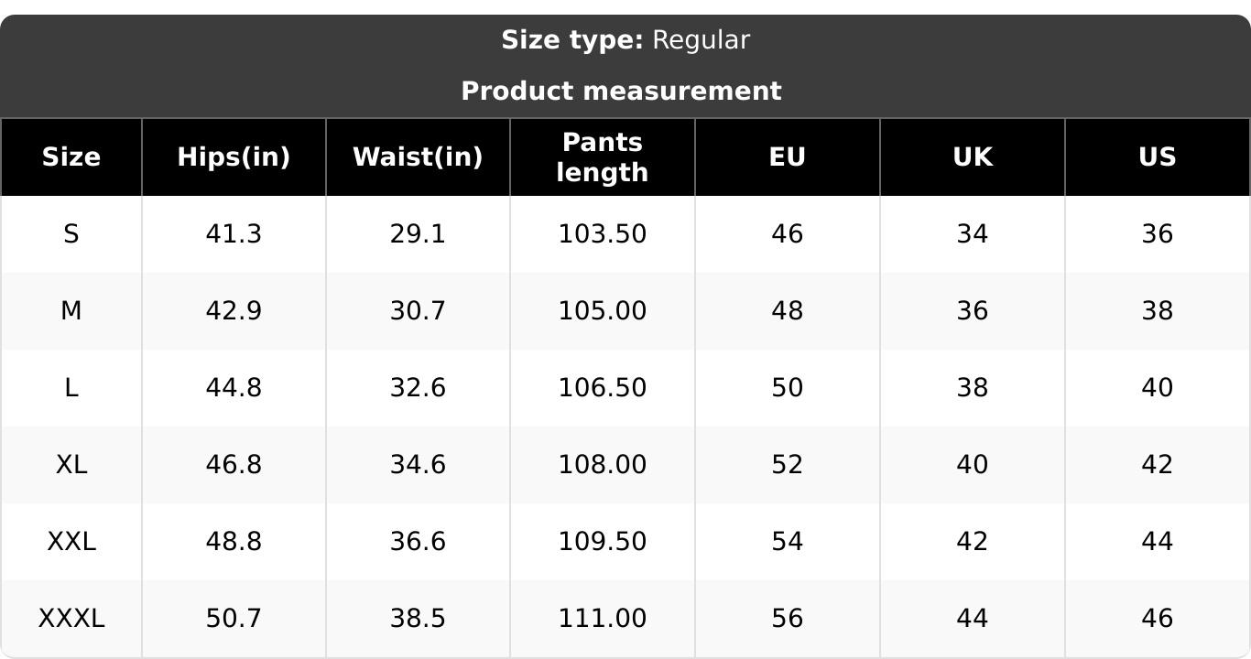This screenshot has width=1251, height=659.
Task: Click US size 46 in XXXL row
Action: [x=1158, y=619]
